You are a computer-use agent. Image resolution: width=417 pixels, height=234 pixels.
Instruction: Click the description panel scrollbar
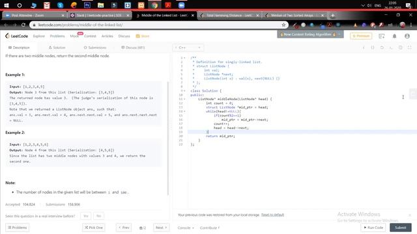pos(168,138)
